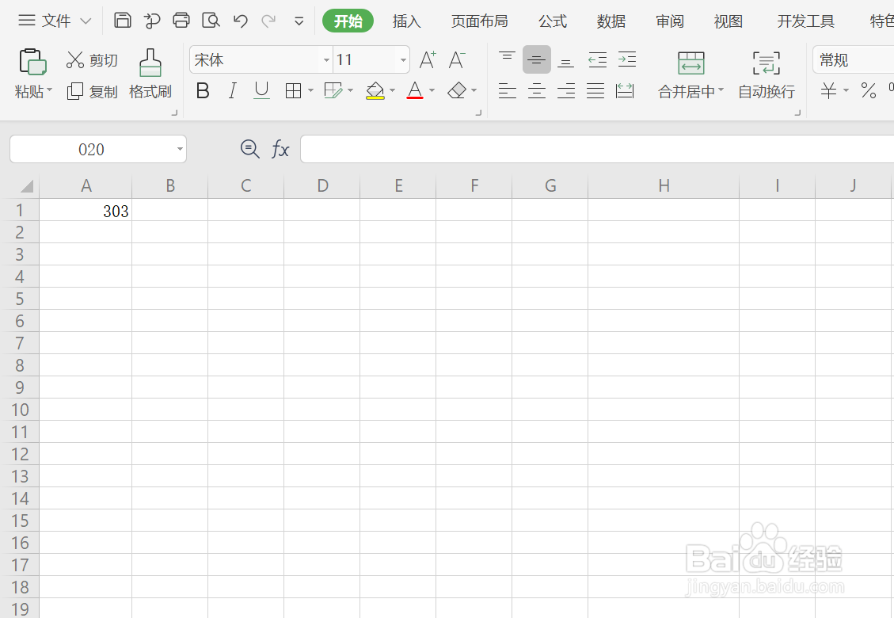Open the insert function fx dialog

click(x=280, y=150)
